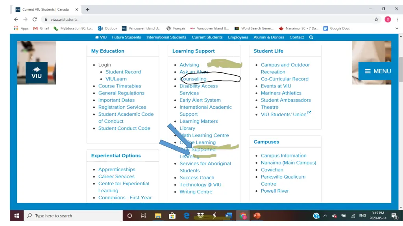Open the Chrome three-dot menu
This screenshot has width=403, height=226.
[397, 20]
